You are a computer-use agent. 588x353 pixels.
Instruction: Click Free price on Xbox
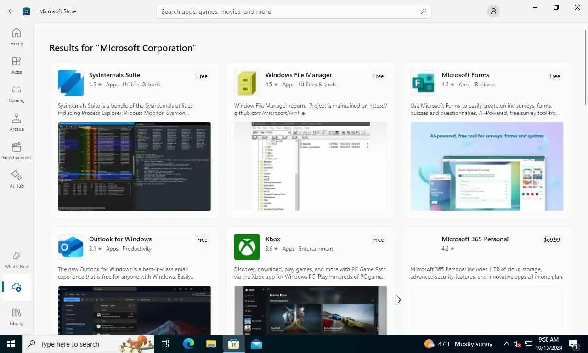(x=379, y=240)
